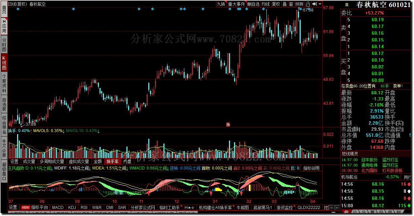Switch indicator to MACD
The width and height of the screenshot is (414, 216).
tap(58, 207)
